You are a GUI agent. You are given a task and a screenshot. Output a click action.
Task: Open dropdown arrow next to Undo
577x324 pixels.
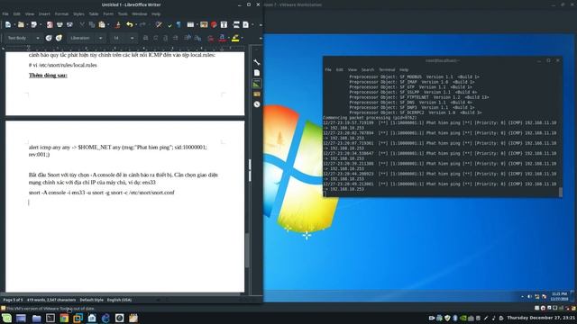tap(136, 24)
